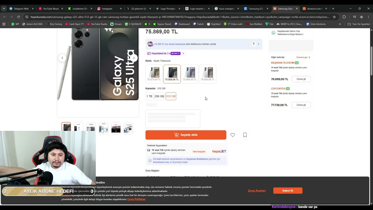This screenshot has width=373, height=210.
Task: Open the BAŞARAN TELEKOM seller name
Action: pyautogui.click(x=282, y=63)
